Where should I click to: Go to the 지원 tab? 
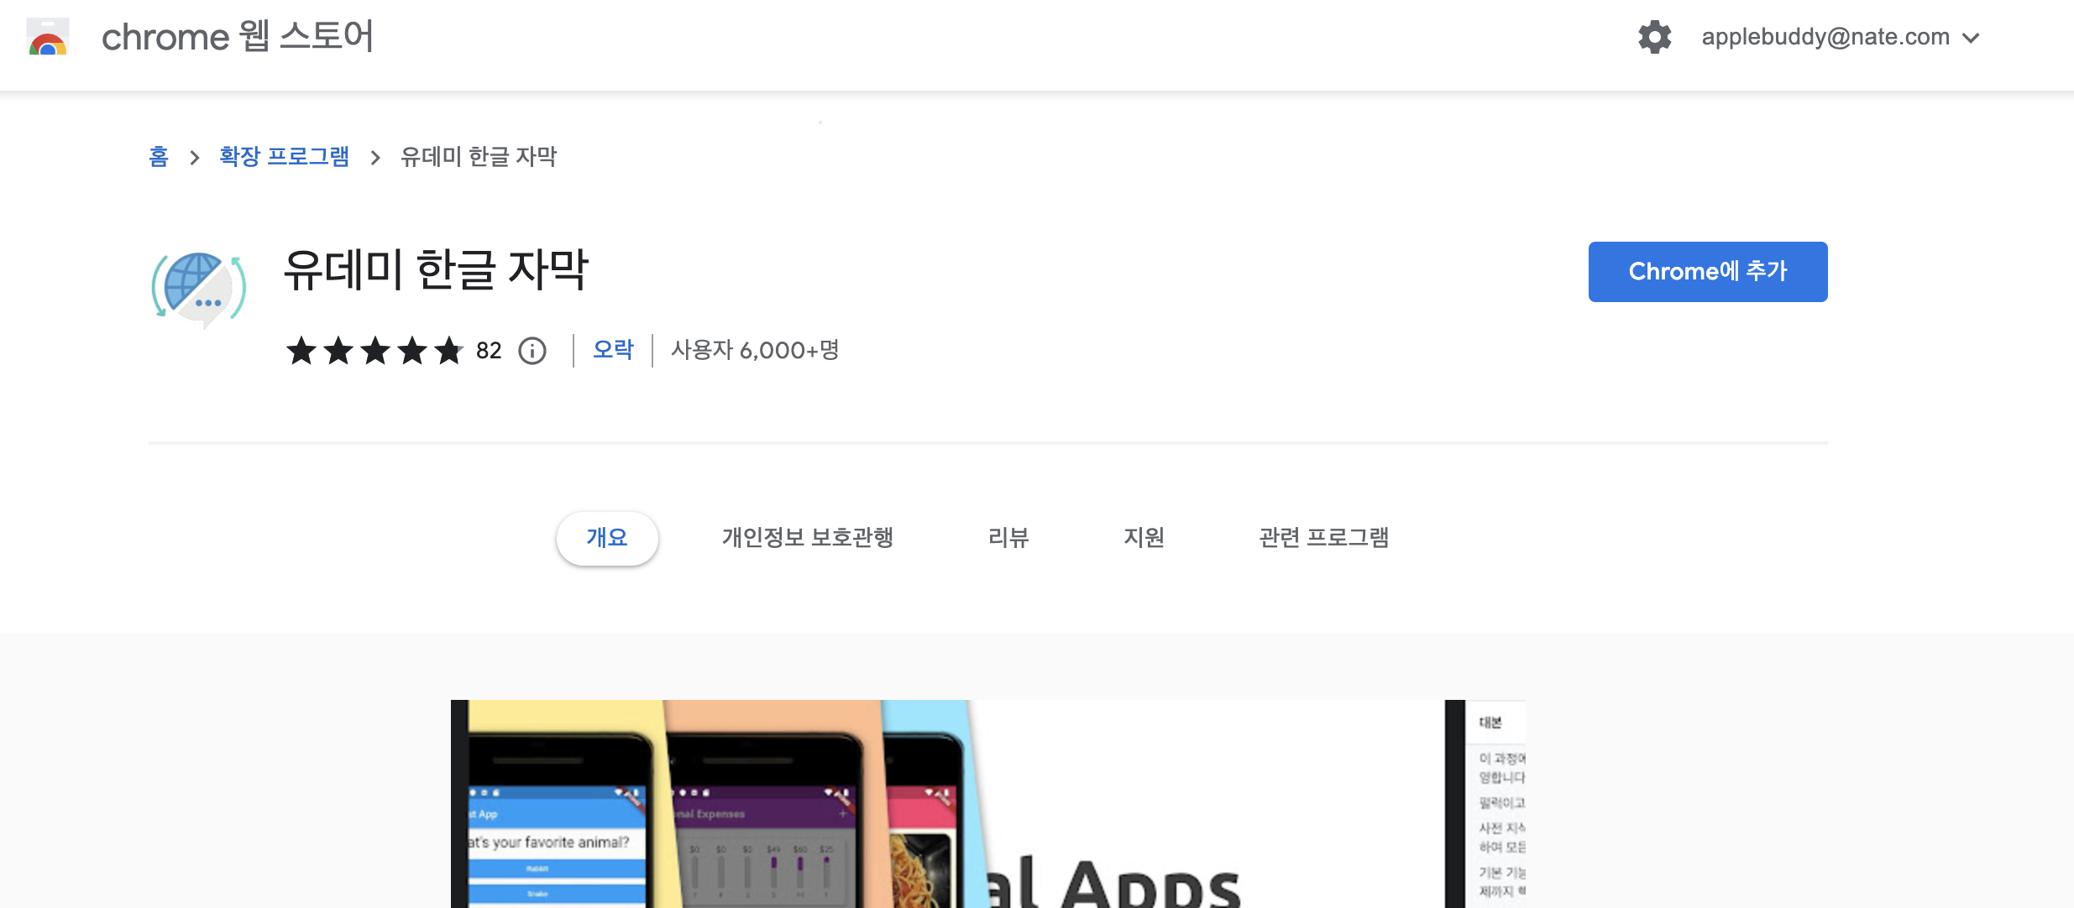[x=1144, y=538]
